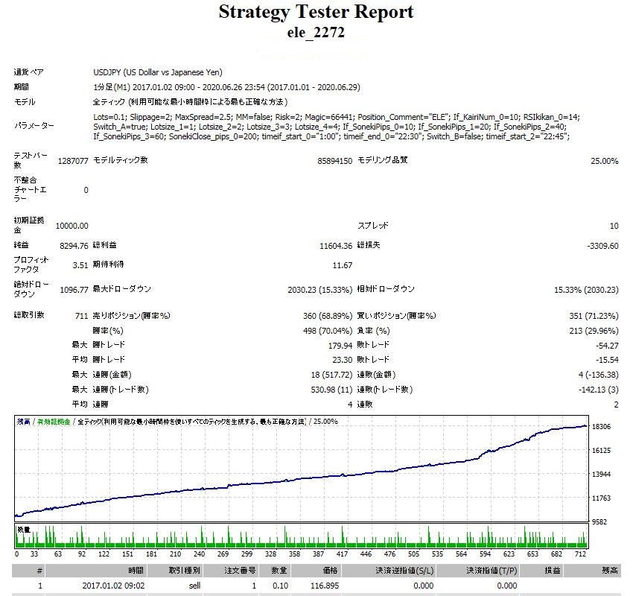633x596 pixels.
Task: Click the parameter line starting Switch_A=true
Action: [329, 127]
